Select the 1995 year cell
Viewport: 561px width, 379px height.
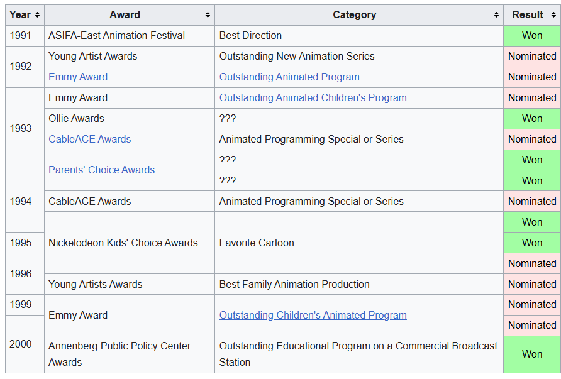pyautogui.click(x=25, y=243)
